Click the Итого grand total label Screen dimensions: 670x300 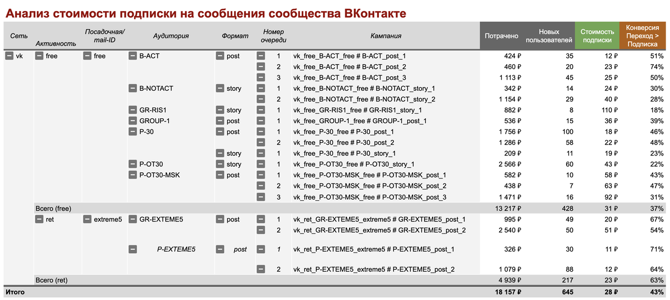(15, 292)
